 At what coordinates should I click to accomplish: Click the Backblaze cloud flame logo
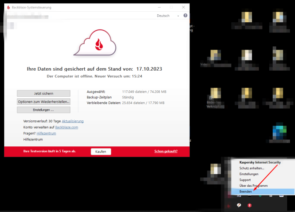[95, 42]
